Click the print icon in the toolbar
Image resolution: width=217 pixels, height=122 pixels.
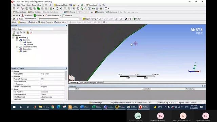click(101, 8)
